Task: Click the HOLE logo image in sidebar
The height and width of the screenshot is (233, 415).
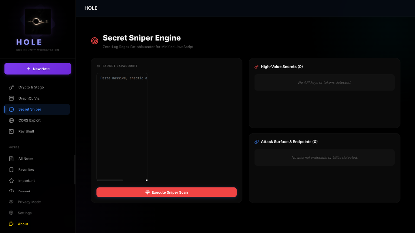Action: (x=38, y=21)
